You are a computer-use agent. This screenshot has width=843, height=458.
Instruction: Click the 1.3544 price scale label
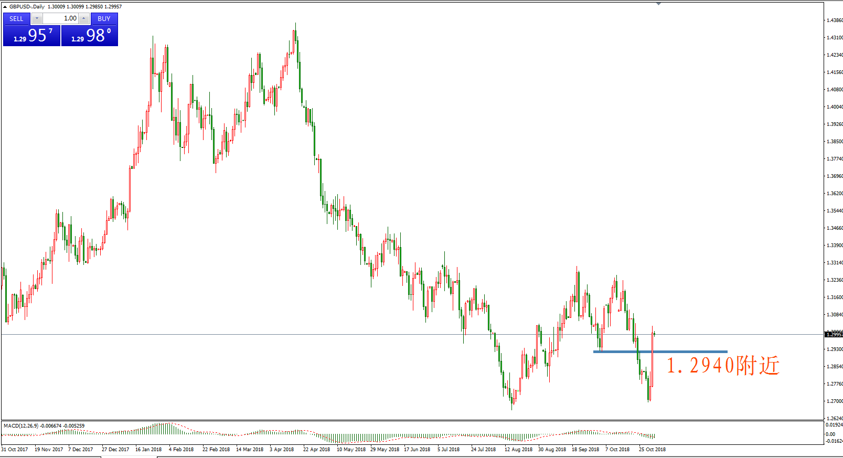click(835, 211)
